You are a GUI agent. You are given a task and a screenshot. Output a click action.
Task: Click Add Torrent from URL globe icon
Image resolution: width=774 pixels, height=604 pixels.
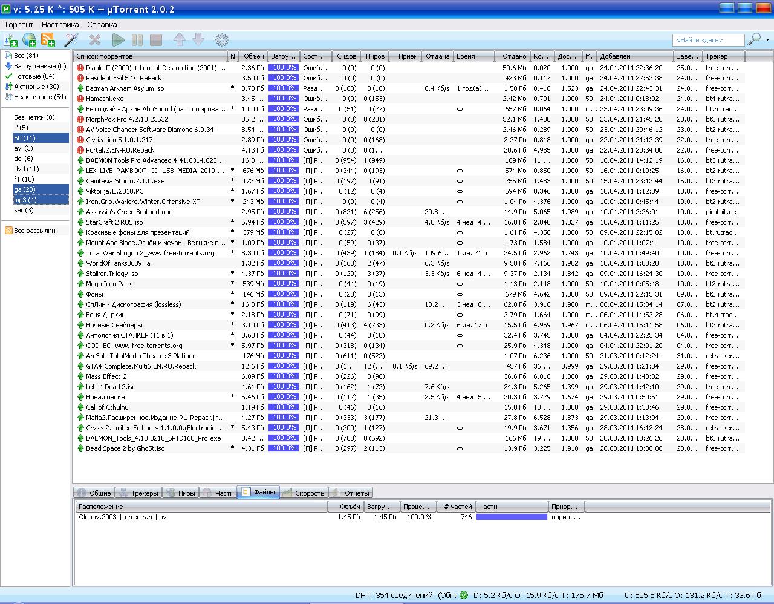click(x=29, y=40)
